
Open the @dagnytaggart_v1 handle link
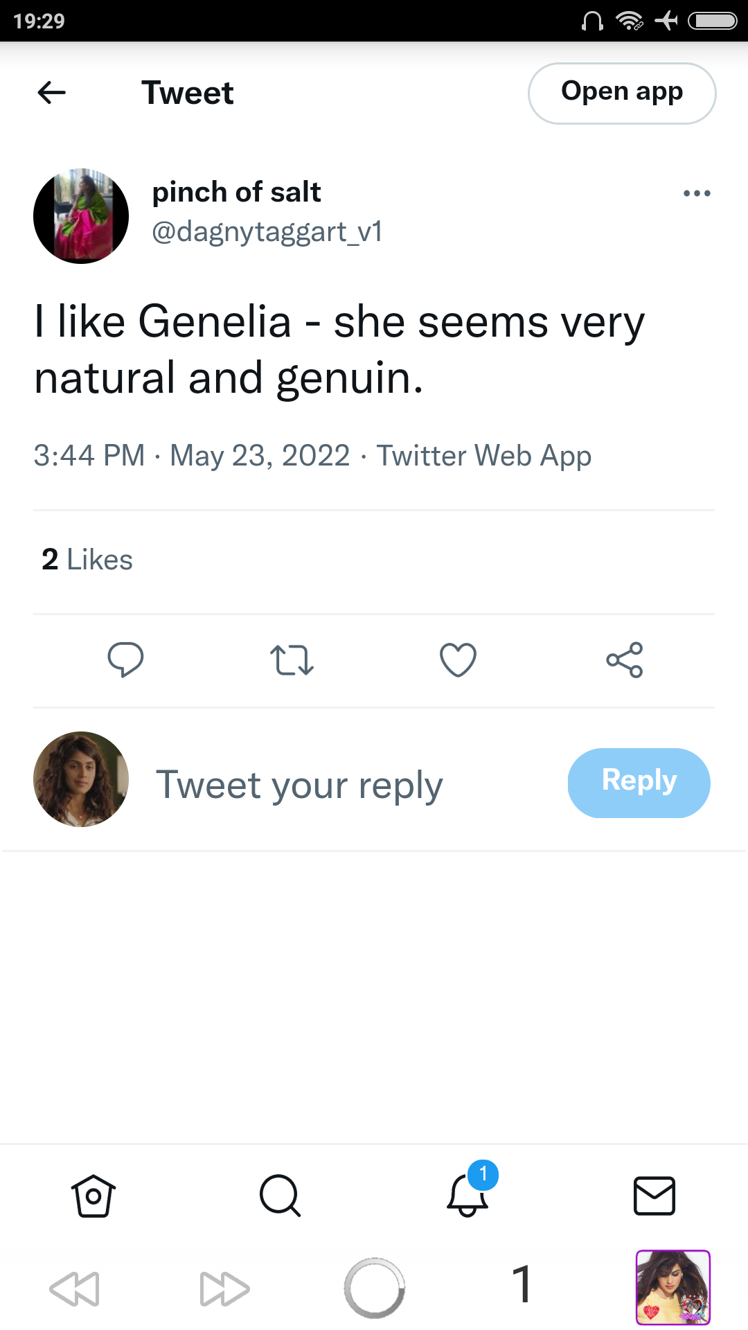pyautogui.click(x=267, y=232)
